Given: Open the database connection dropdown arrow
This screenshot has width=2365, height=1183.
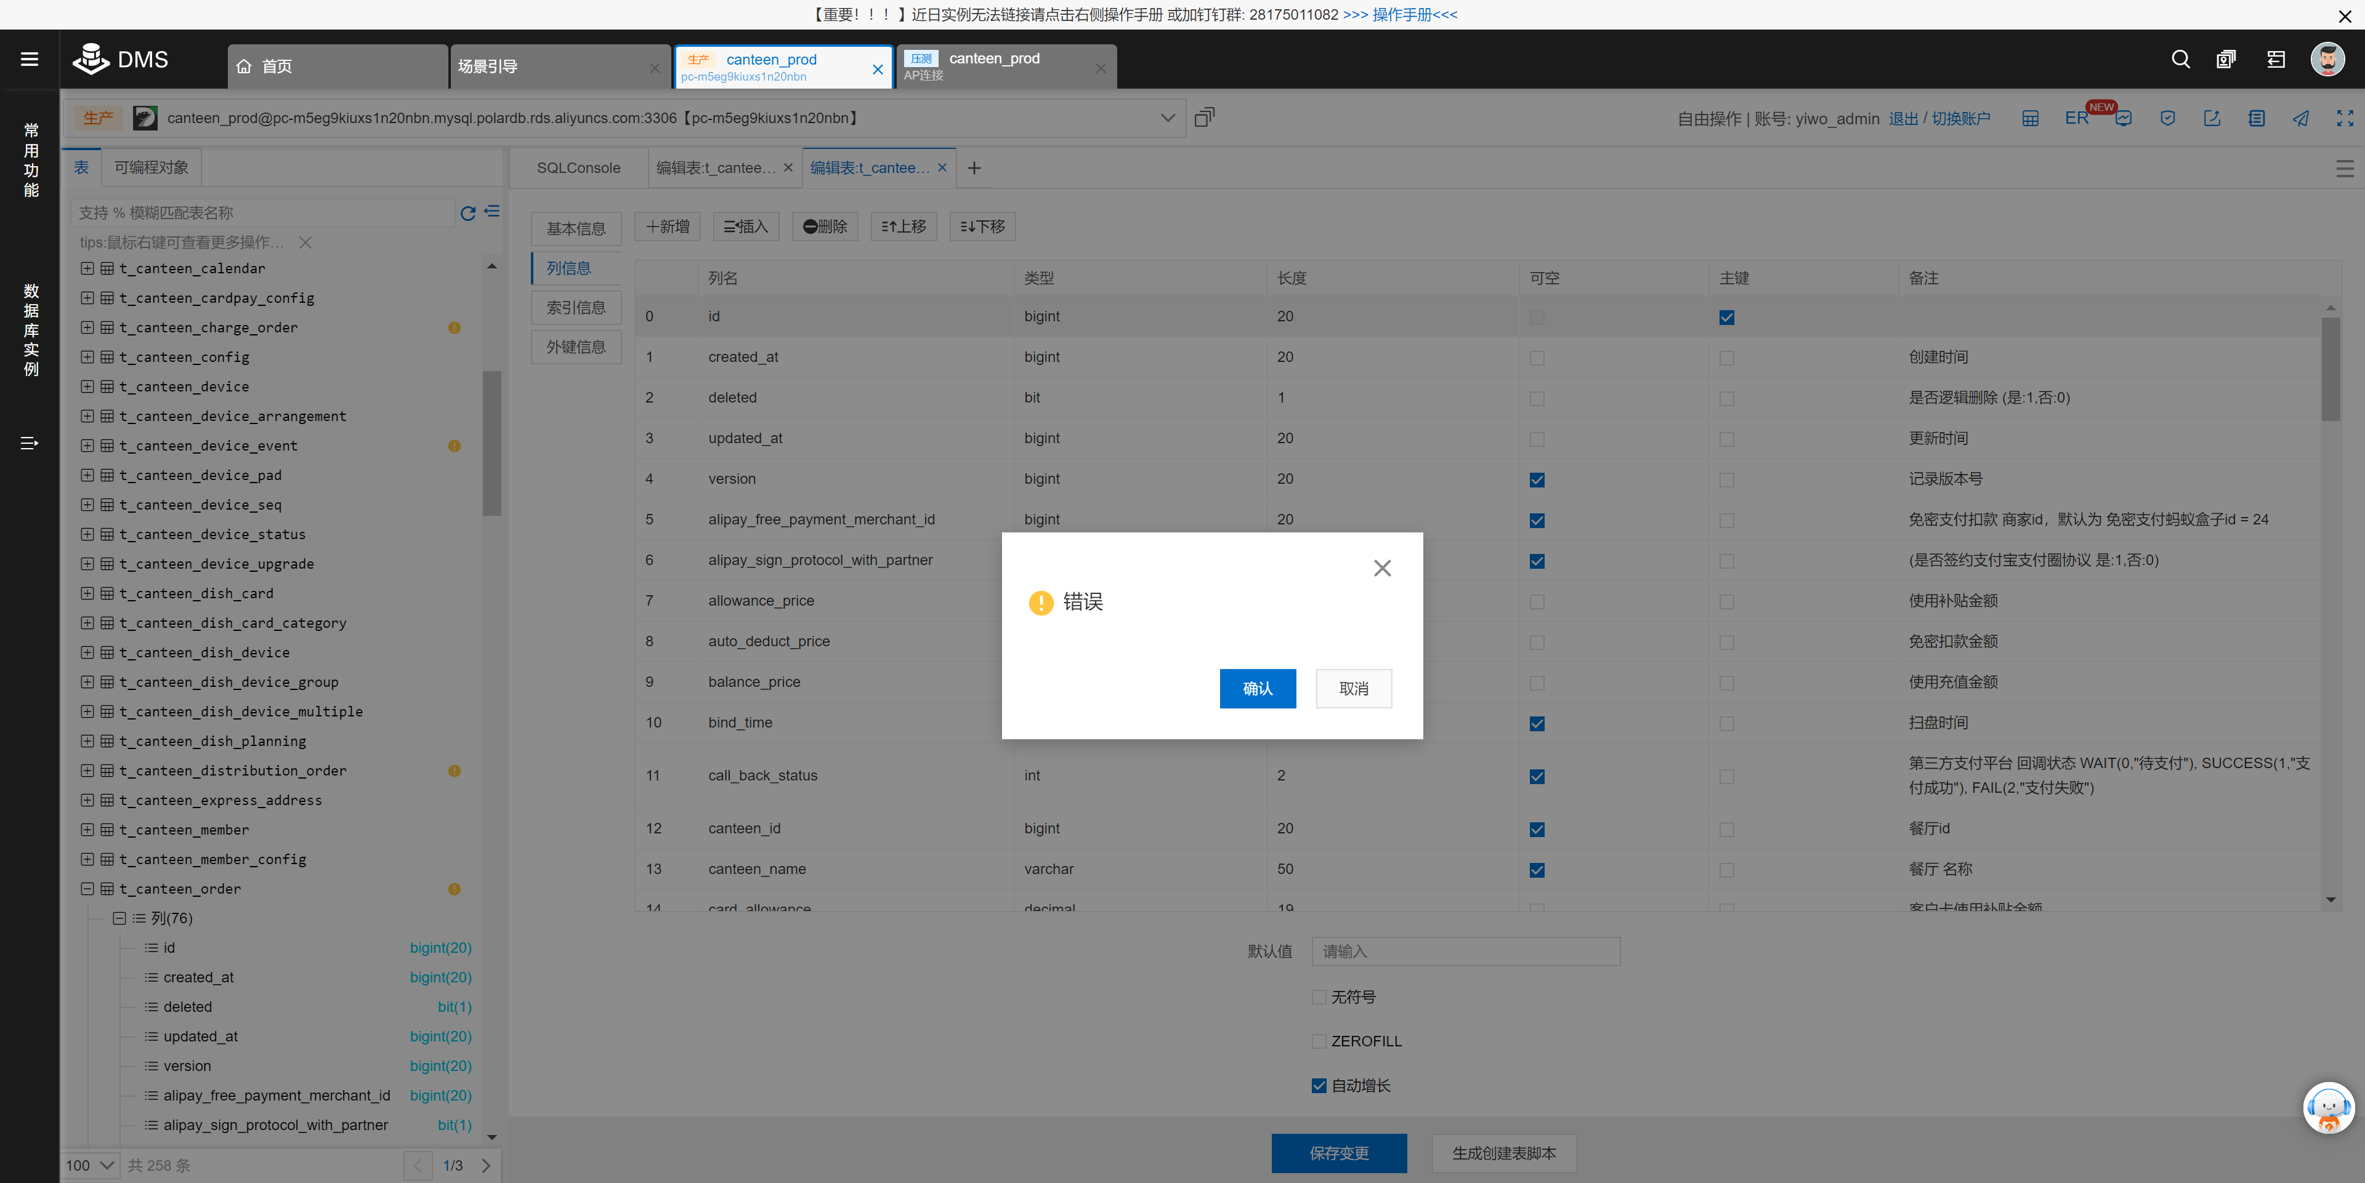Looking at the screenshot, I should [1167, 118].
